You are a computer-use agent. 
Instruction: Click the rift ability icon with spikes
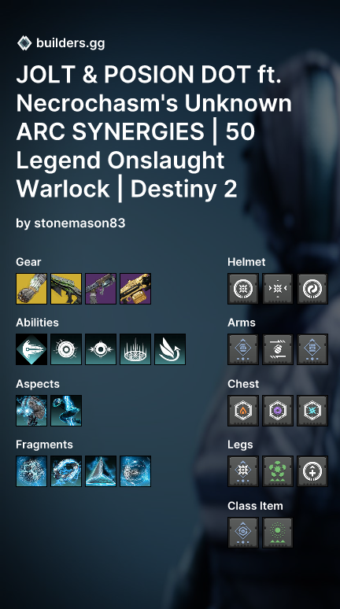pyautogui.click(x=135, y=349)
